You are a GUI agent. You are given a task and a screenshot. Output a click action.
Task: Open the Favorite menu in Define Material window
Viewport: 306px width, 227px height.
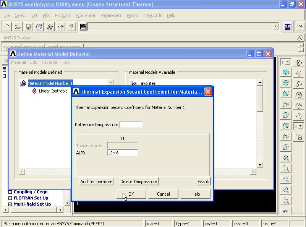(x=49, y=62)
